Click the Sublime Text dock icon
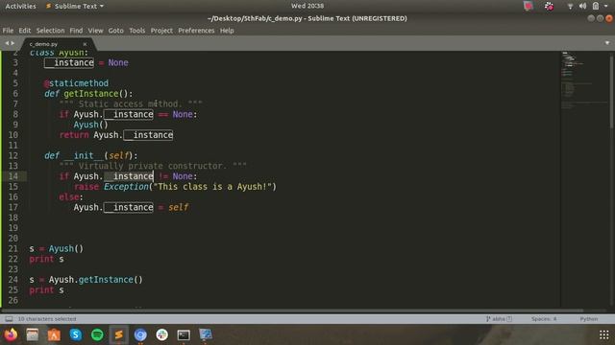Image resolution: width=615 pixels, height=345 pixels. click(119, 334)
